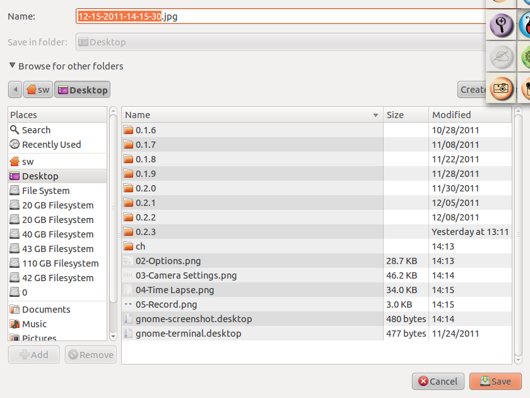Image resolution: width=530 pixels, height=398 pixels.
Task: Select the 0.2.3 folder row
Action: click(317, 232)
